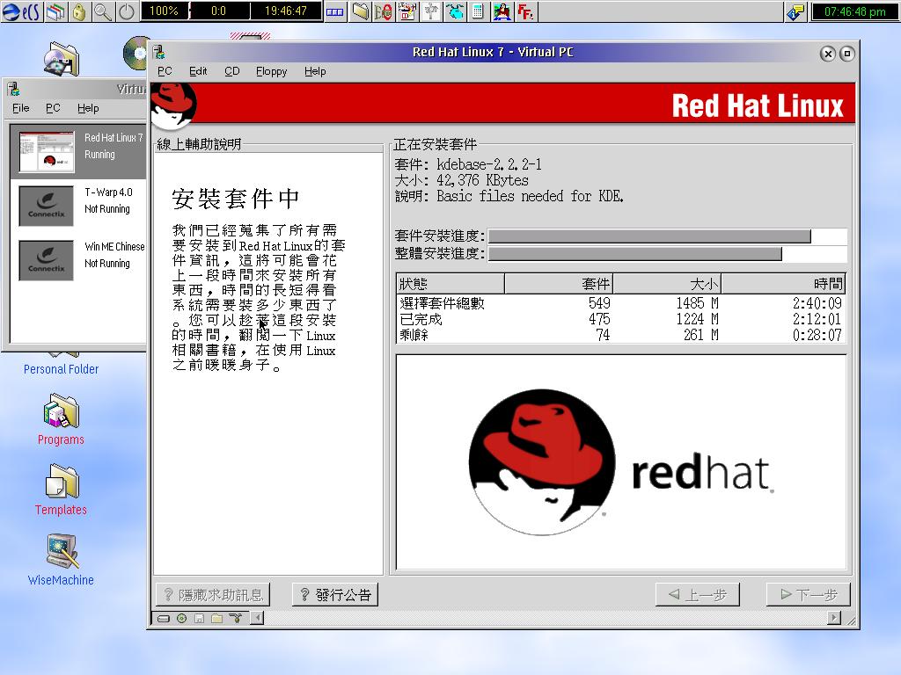
Task: Click the floppy disk status icon
Action: (x=200, y=618)
